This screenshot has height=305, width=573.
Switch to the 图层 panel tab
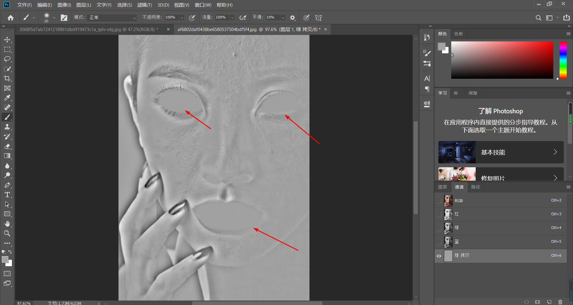click(x=443, y=187)
